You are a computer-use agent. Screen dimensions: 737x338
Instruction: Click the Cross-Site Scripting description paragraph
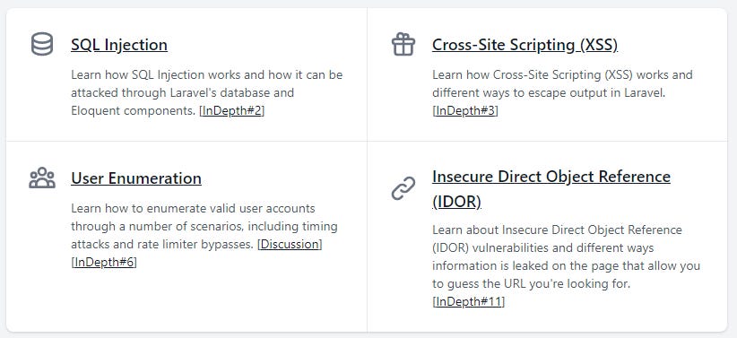click(x=563, y=92)
